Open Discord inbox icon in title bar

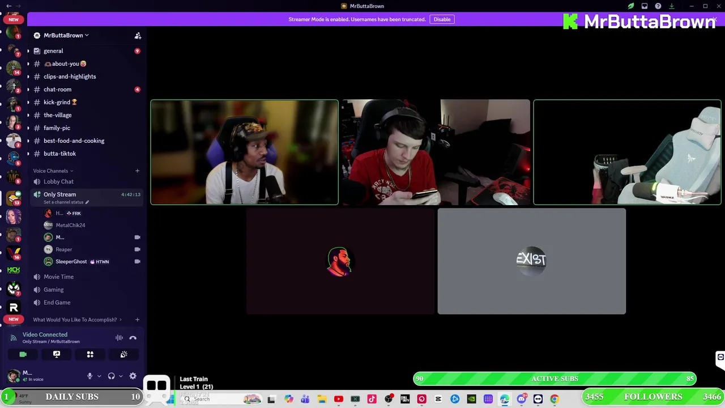pos(645,6)
